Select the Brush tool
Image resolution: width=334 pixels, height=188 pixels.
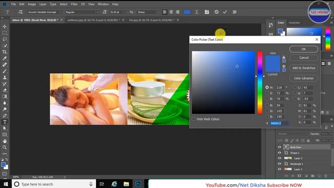[5, 71]
